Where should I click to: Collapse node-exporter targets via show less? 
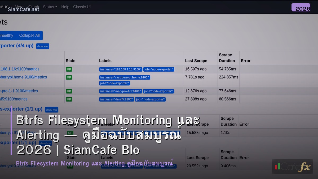point(42,46)
